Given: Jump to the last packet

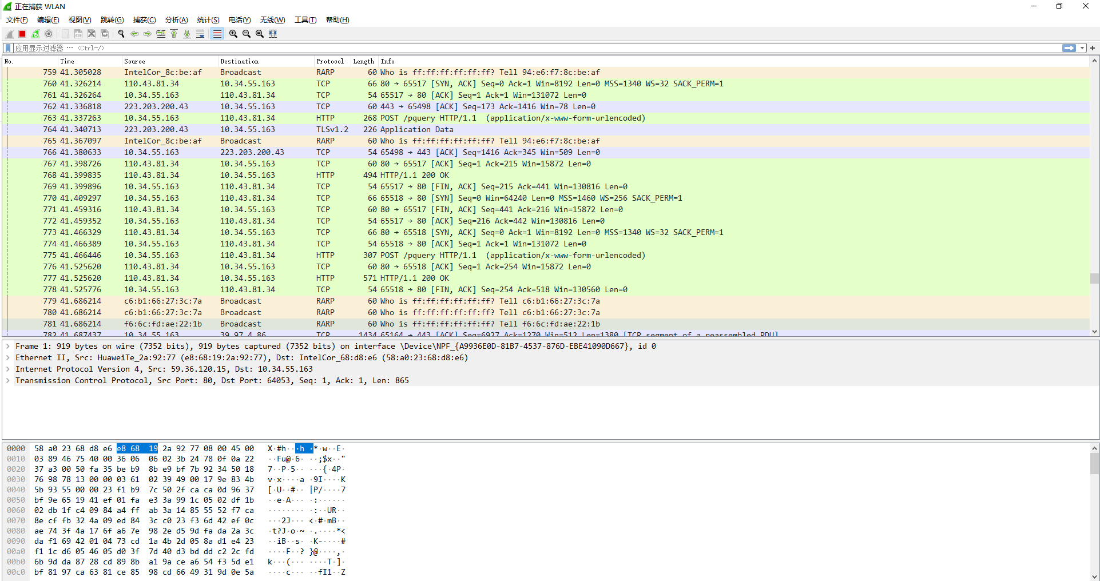Looking at the screenshot, I should [187, 34].
